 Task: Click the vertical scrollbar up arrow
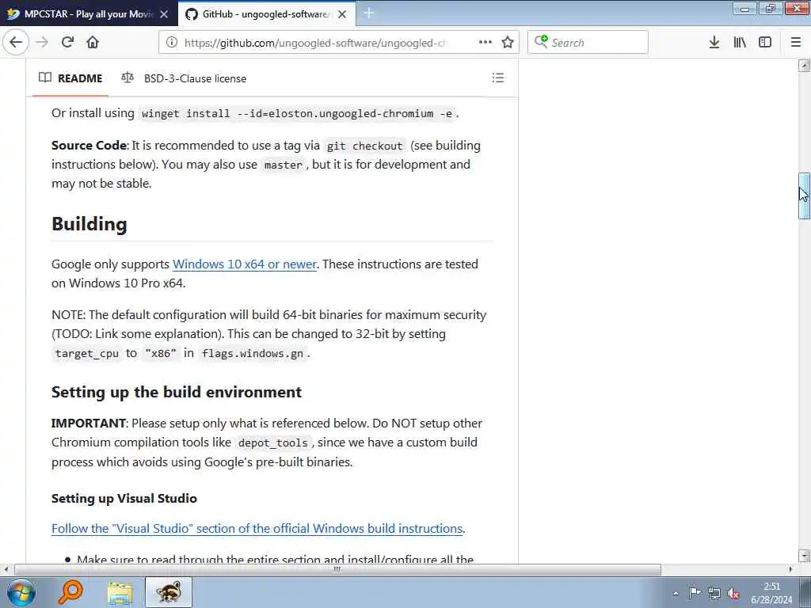point(804,66)
